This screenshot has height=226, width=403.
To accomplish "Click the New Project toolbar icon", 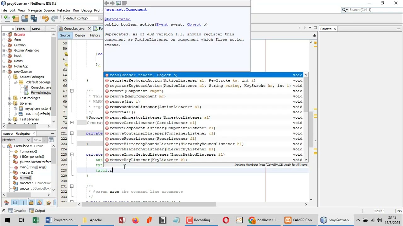I will pyautogui.click(x=16, y=19).
